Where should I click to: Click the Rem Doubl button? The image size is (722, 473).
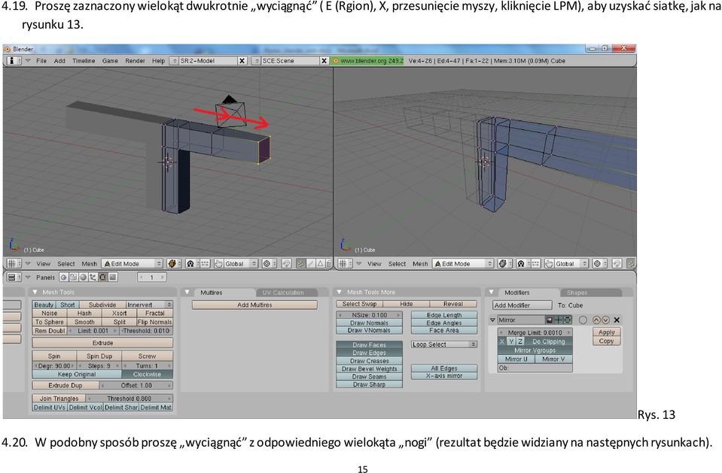point(50,330)
